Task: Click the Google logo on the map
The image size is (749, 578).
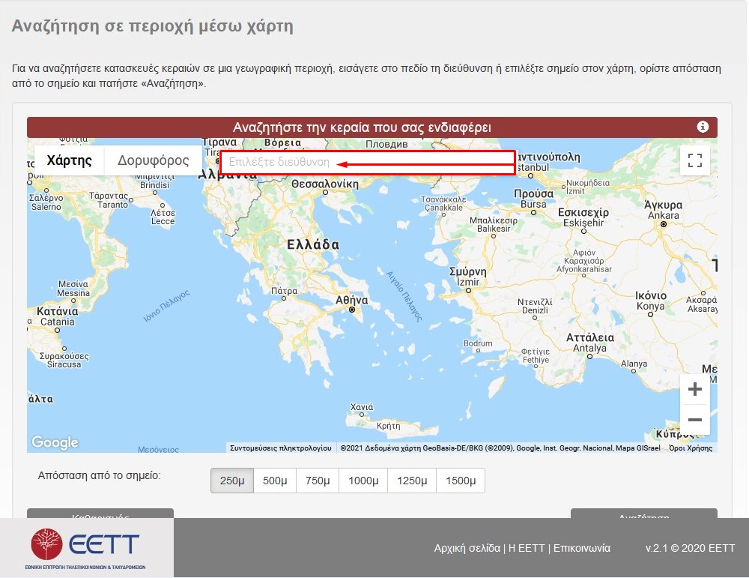Action: 55,442
